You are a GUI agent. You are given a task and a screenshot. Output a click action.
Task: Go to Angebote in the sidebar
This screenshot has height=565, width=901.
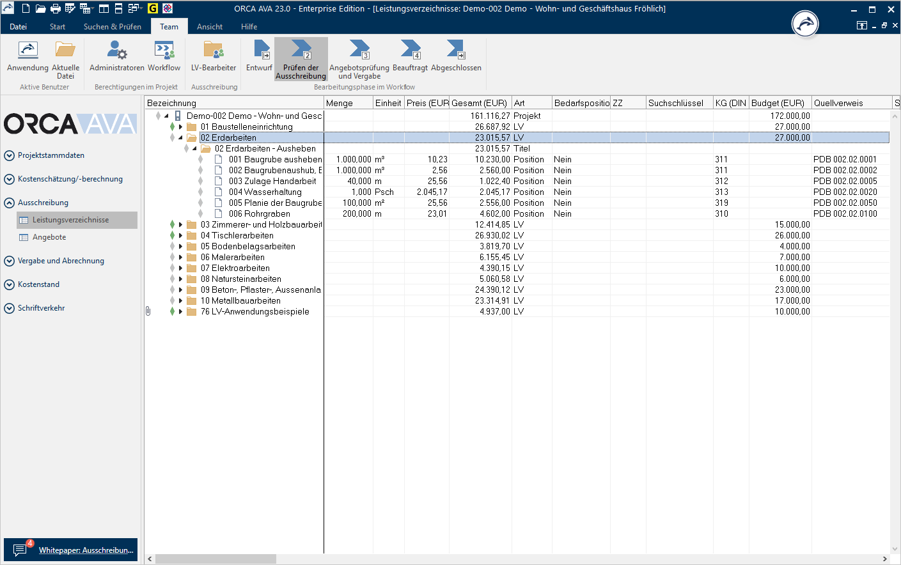49,237
